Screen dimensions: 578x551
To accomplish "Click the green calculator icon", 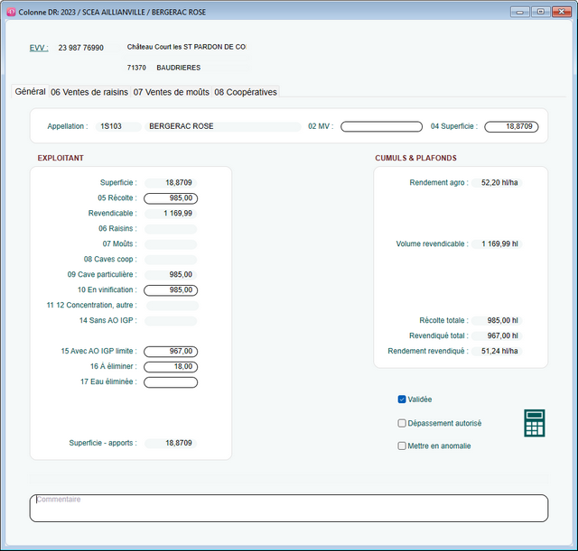I will (x=535, y=423).
